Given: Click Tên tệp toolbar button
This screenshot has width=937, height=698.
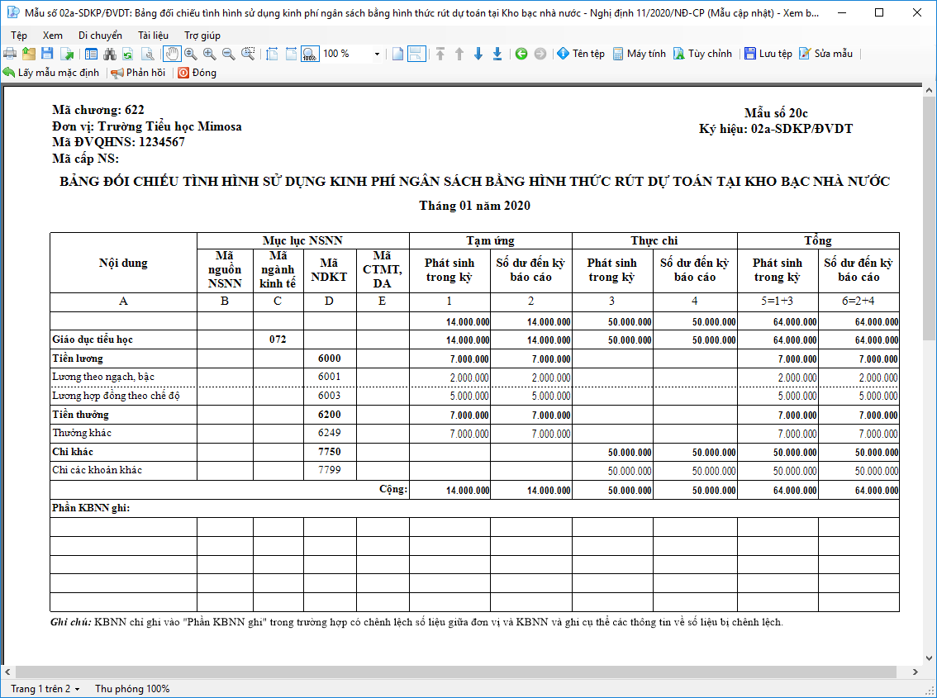Looking at the screenshot, I should point(581,54).
